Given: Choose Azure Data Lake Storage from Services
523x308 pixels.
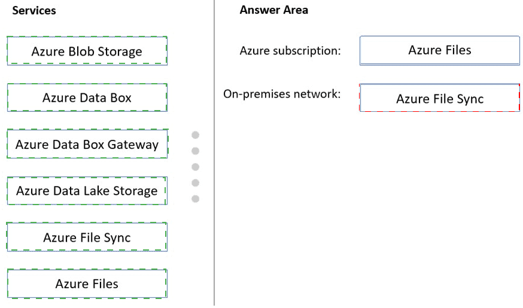Looking at the screenshot, I should (87, 191).
